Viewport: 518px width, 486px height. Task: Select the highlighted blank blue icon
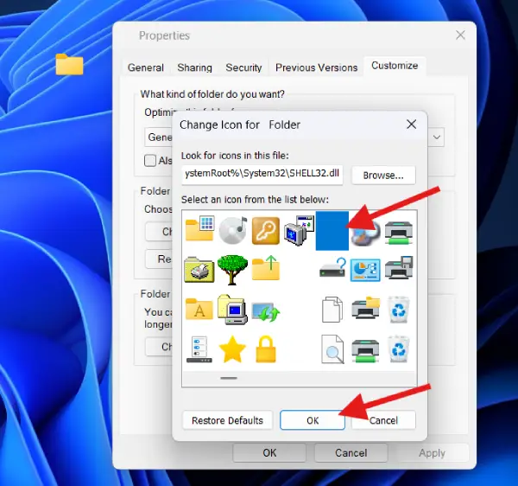tap(332, 231)
